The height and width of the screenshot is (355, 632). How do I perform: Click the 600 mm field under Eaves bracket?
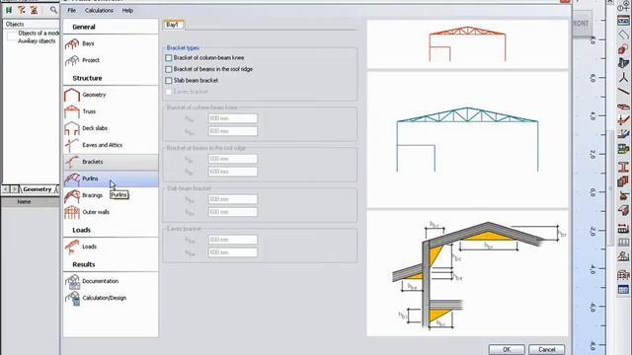click(233, 252)
